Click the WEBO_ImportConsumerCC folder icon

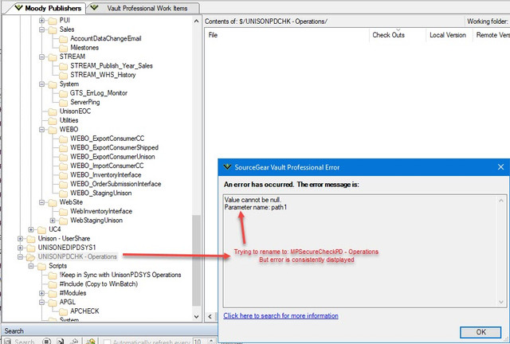coord(64,166)
